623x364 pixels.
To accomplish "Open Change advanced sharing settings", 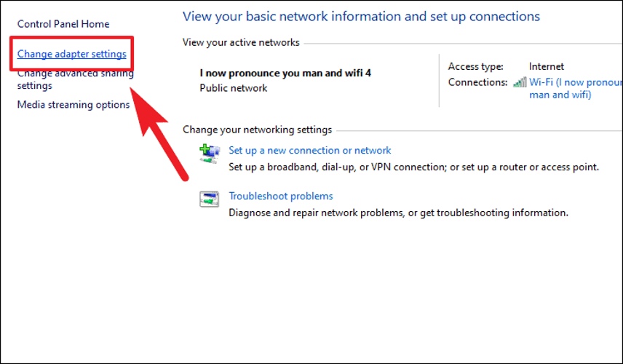I will pyautogui.click(x=76, y=79).
